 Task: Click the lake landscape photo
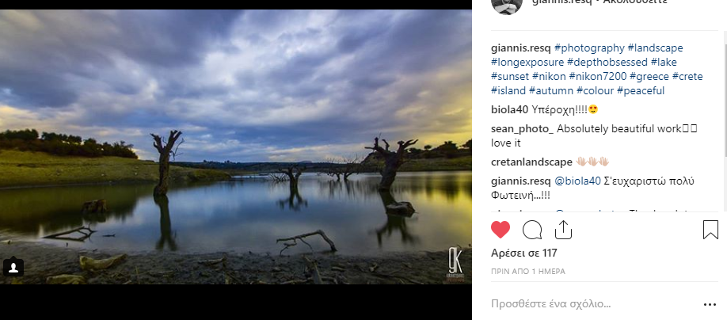click(x=236, y=147)
